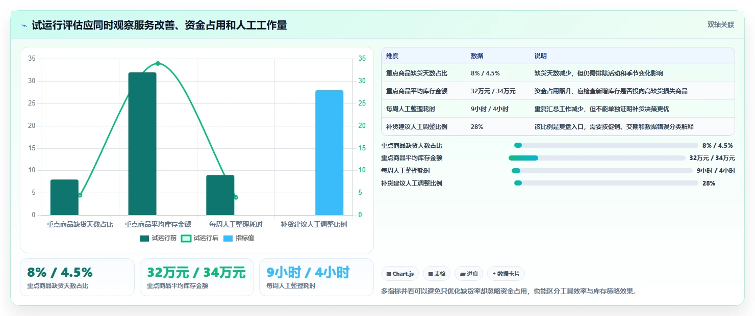Screen dimensions: 755x316
Task: Click the 说明 column header
Action: click(541, 56)
